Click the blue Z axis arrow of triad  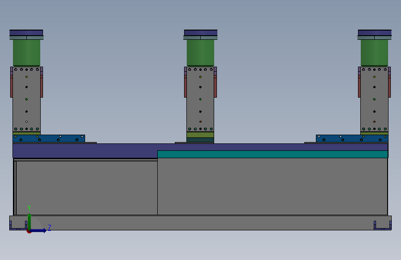tap(38, 230)
